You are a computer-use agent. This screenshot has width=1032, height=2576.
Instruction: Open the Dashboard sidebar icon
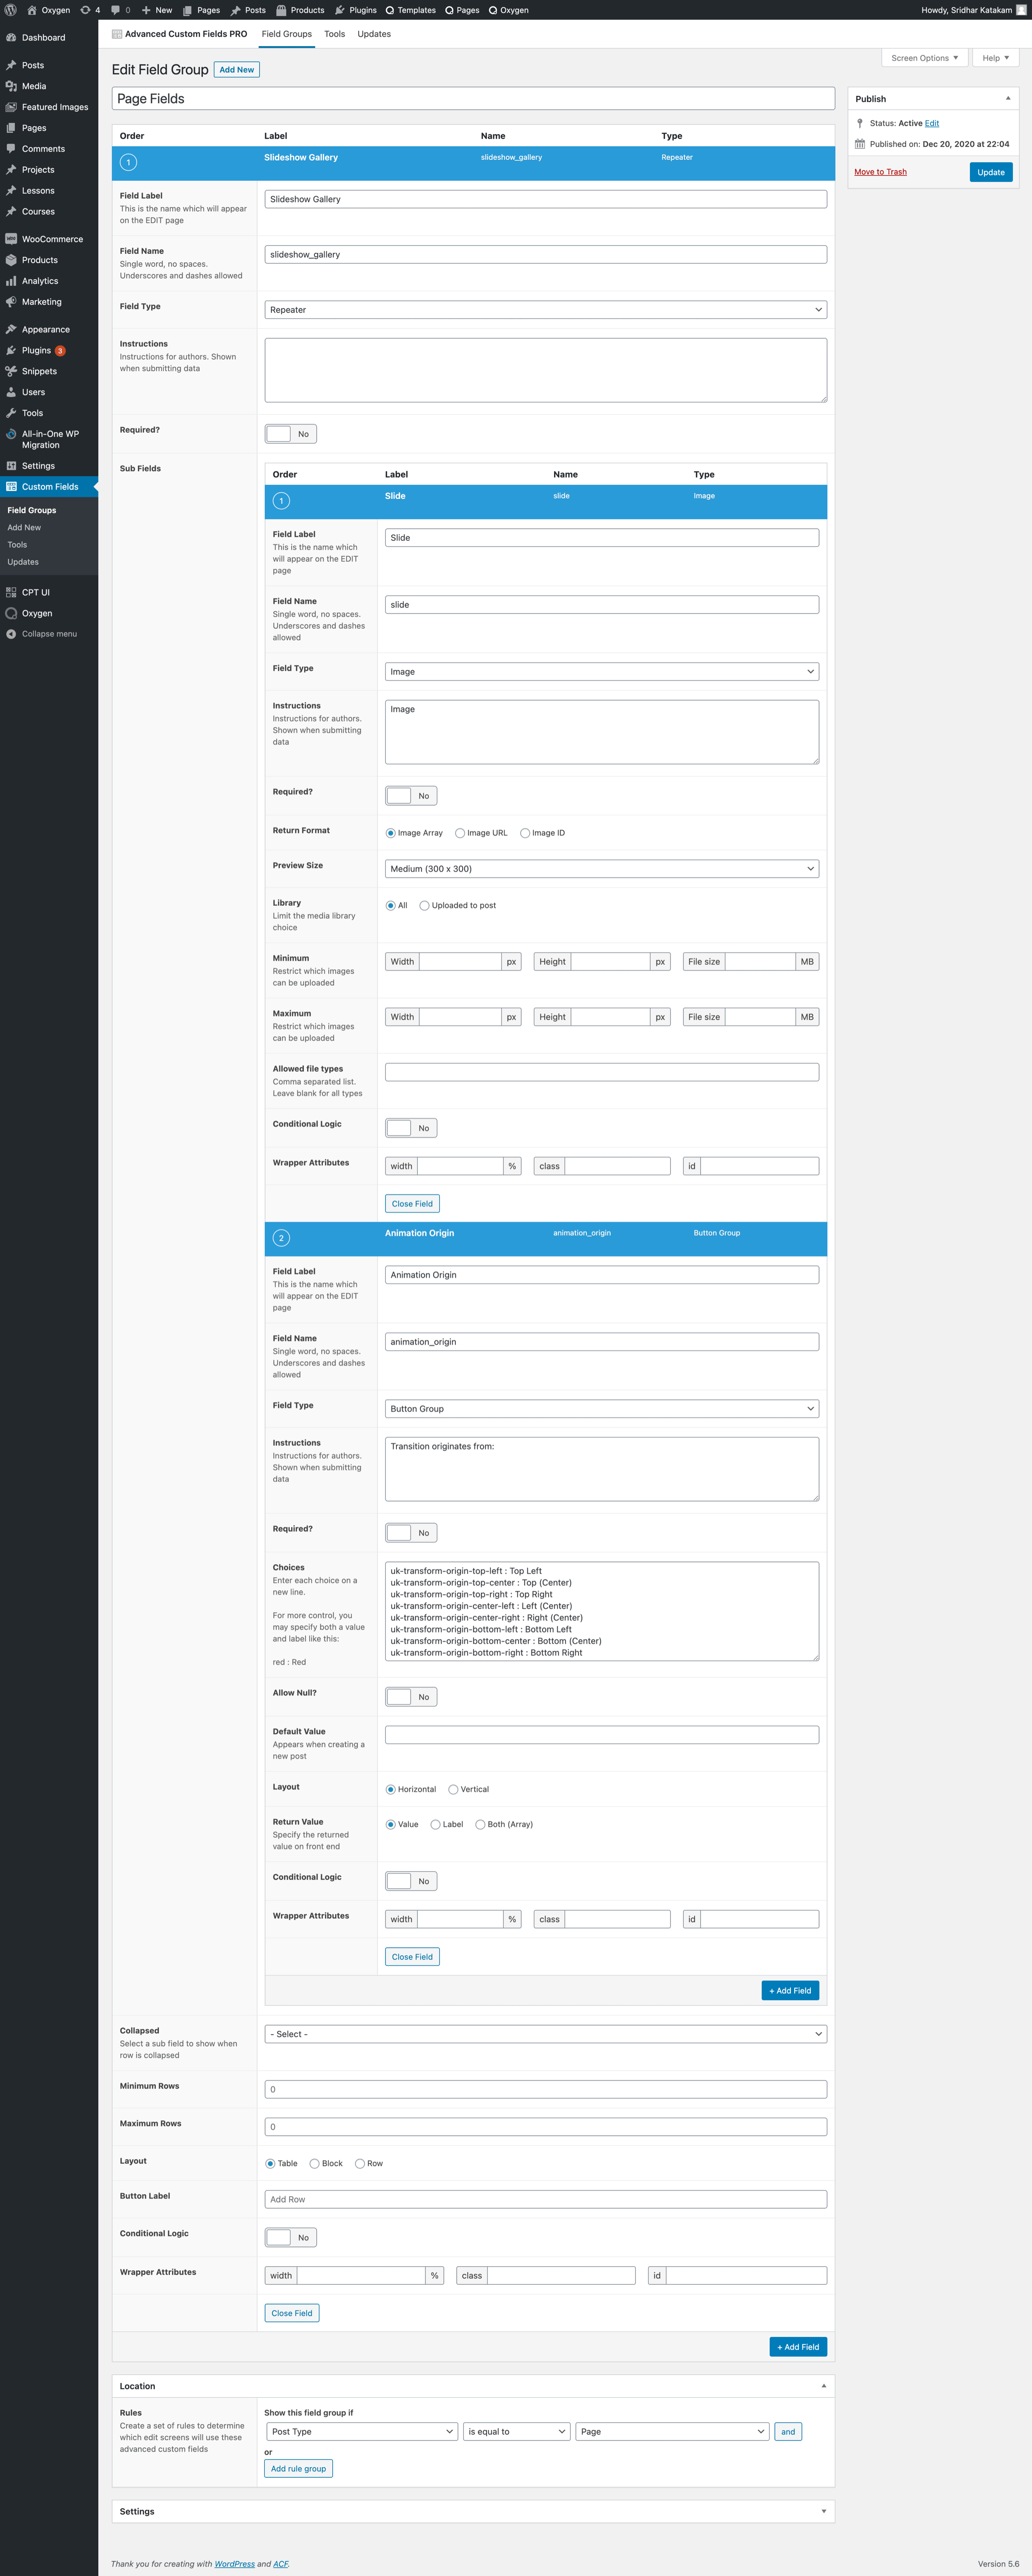coord(11,38)
